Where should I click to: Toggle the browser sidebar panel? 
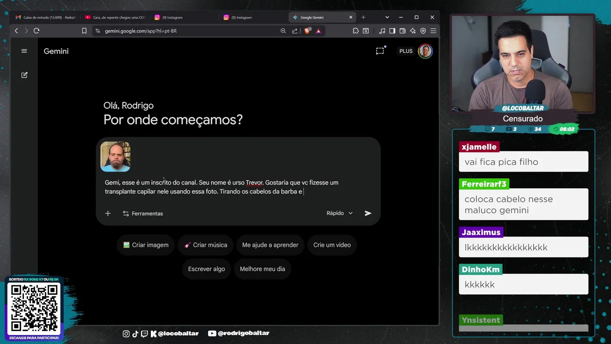(x=392, y=31)
